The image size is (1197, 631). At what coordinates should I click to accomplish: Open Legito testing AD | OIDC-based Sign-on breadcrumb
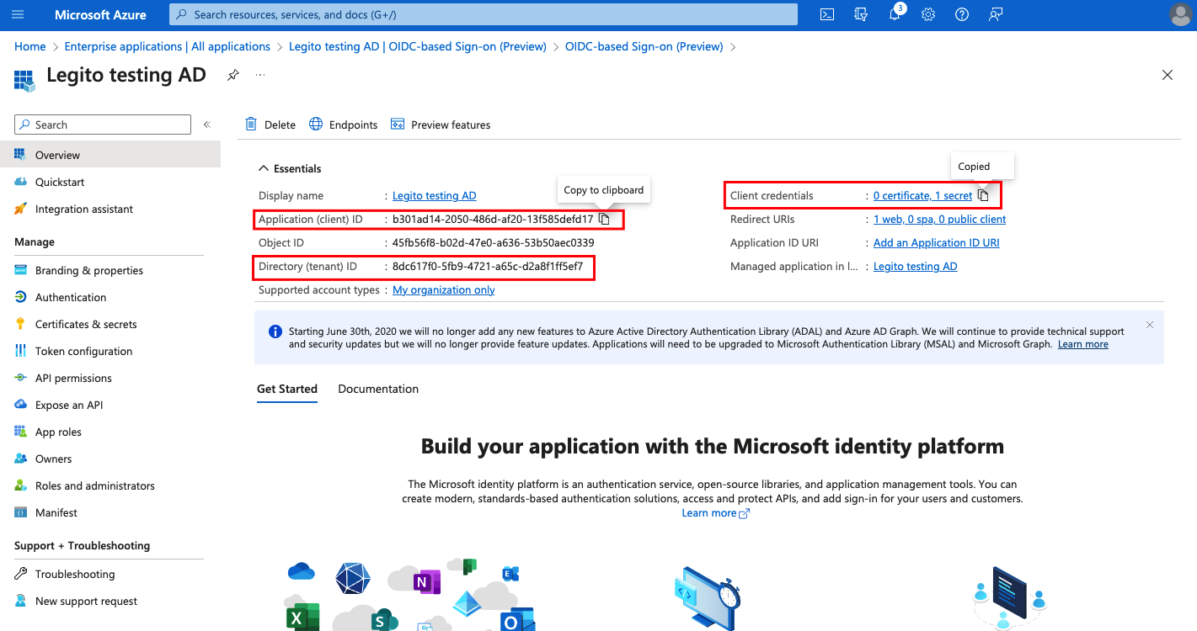(418, 46)
